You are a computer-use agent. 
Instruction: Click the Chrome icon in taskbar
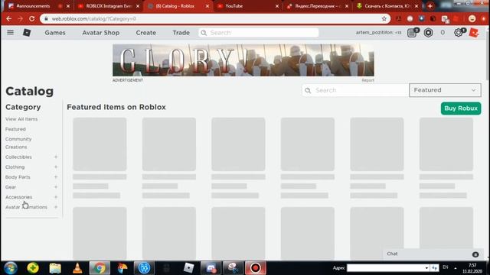100,268
